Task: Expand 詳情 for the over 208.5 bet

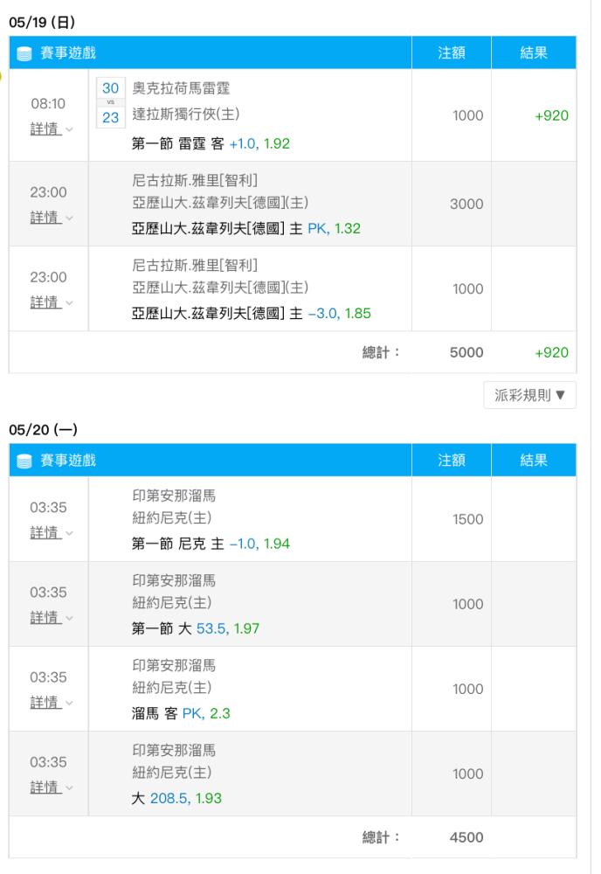Action: 52,787
